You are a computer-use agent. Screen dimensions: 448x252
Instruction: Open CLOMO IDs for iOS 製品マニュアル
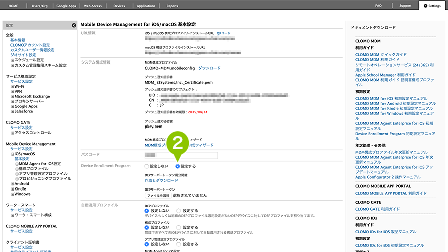[x=386, y=232]
